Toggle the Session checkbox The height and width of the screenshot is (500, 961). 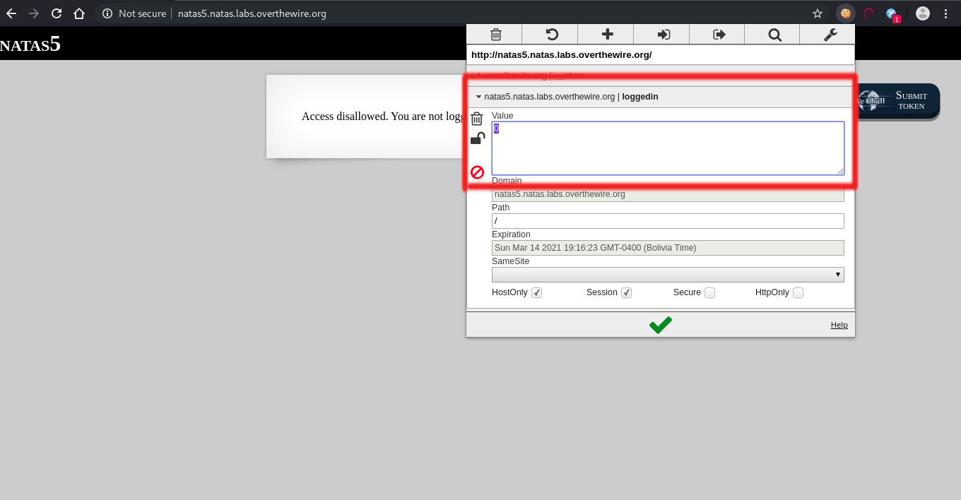point(626,292)
